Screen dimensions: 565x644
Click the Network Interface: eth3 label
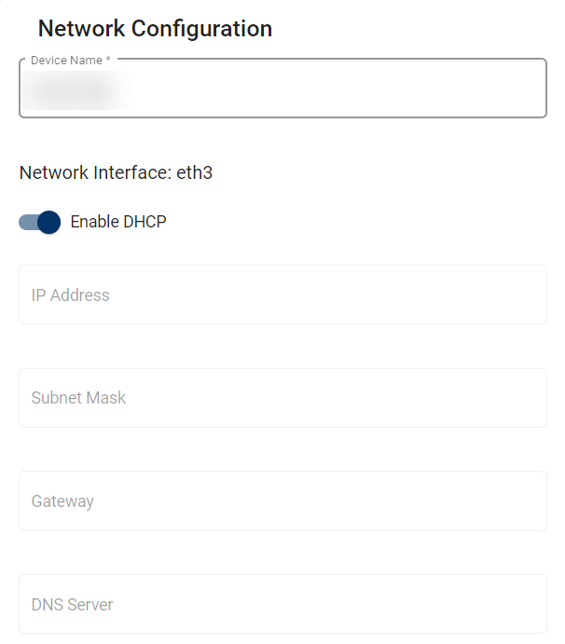116,172
